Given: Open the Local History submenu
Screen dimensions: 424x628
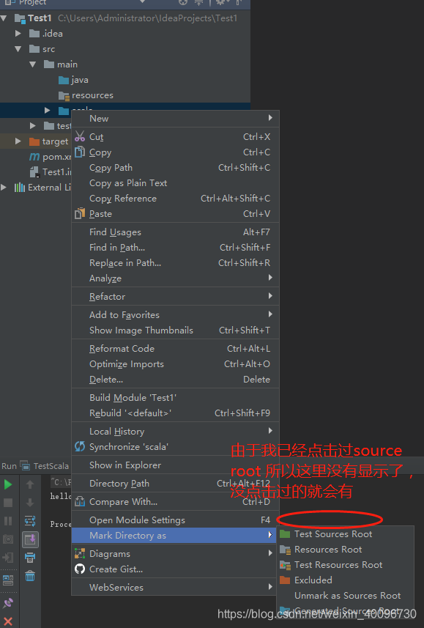Looking at the screenshot, I should [x=175, y=432].
